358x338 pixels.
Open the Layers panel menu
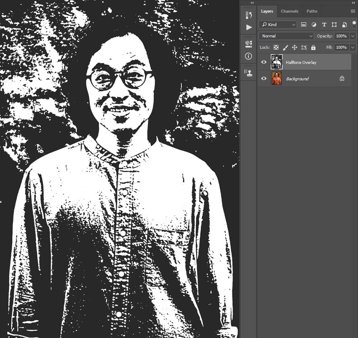[353, 11]
